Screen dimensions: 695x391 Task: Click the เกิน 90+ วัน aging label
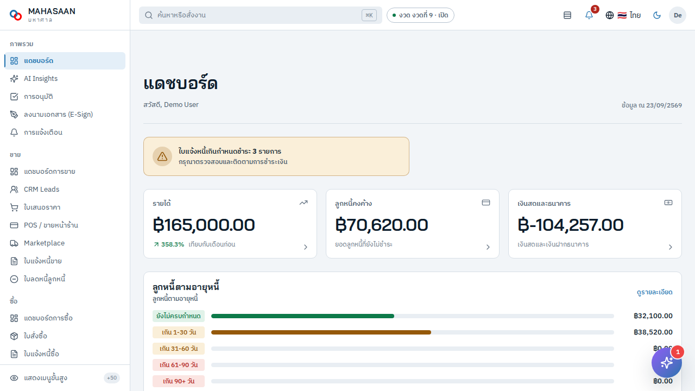(x=179, y=381)
